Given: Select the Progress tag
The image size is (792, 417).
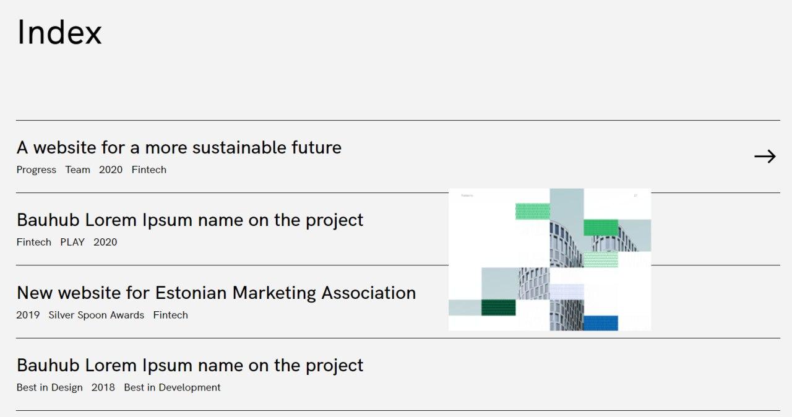Looking at the screenshot, I should point(37,170).
